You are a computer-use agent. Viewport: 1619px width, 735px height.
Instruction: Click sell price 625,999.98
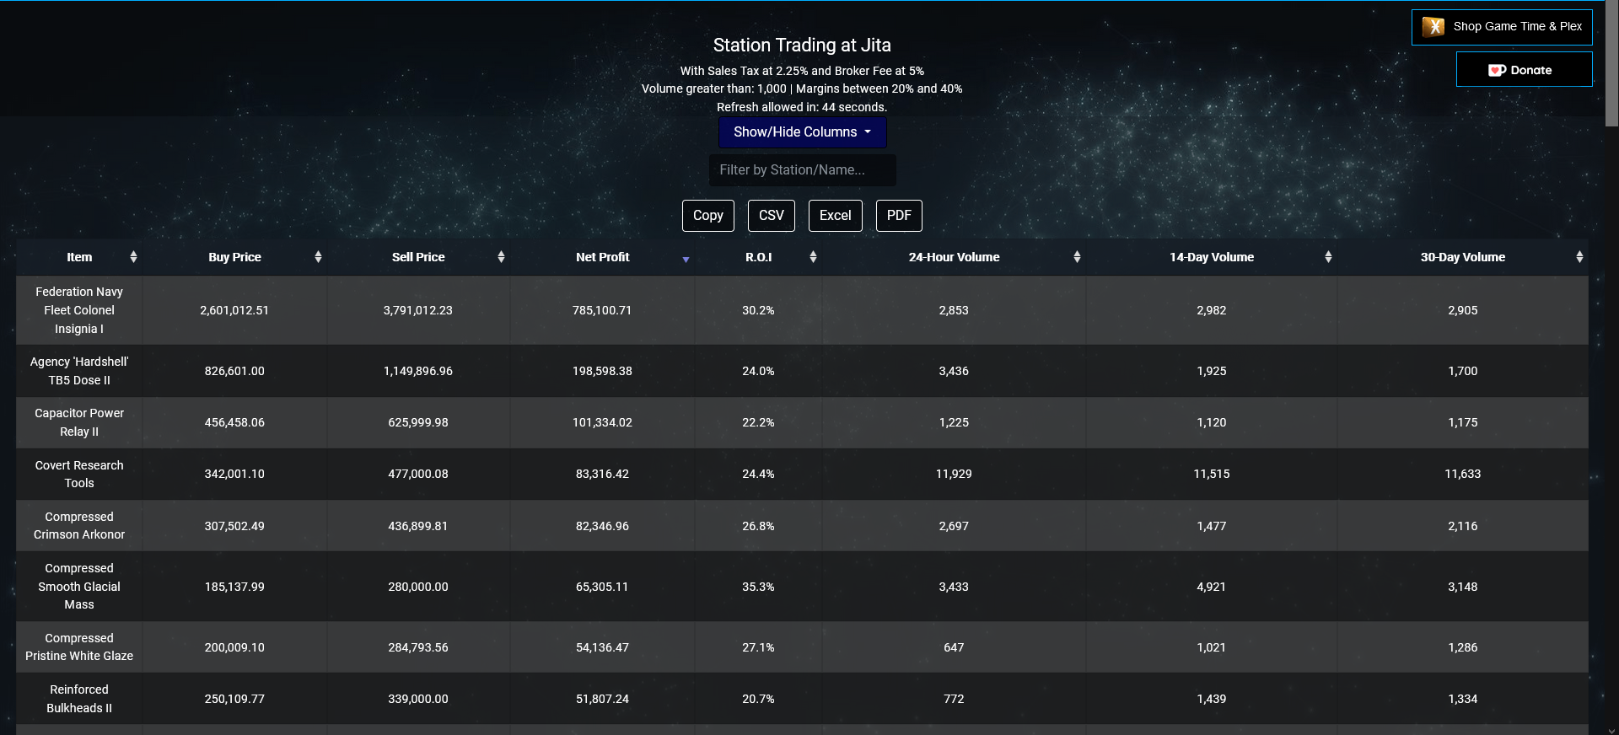click(418, 422)
